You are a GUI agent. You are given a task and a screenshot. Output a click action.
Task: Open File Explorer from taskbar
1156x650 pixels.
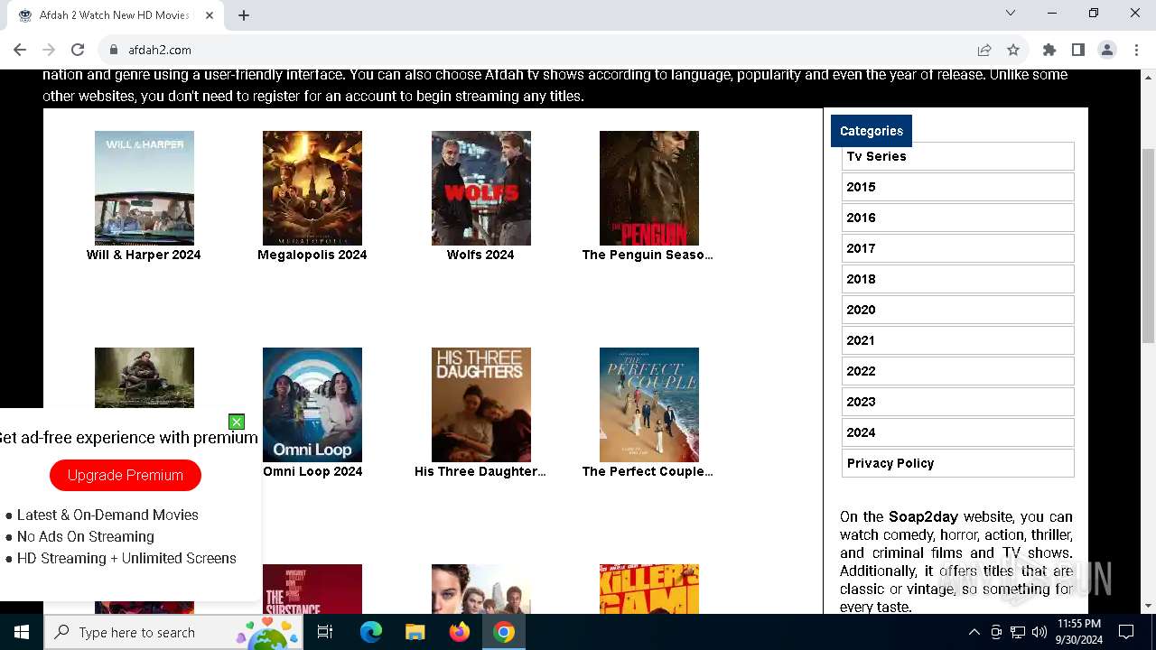[x=415, y=632]
